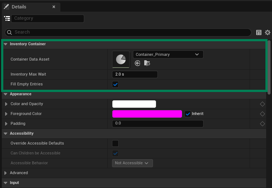Toggle Can Children be Accessible checkbox
272x188 pixels.
pyautogui.click(x=115, y=153)
